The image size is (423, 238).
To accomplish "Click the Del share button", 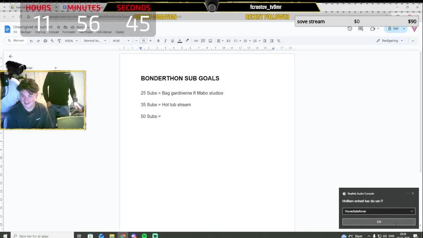I will (x=393, y=29).
